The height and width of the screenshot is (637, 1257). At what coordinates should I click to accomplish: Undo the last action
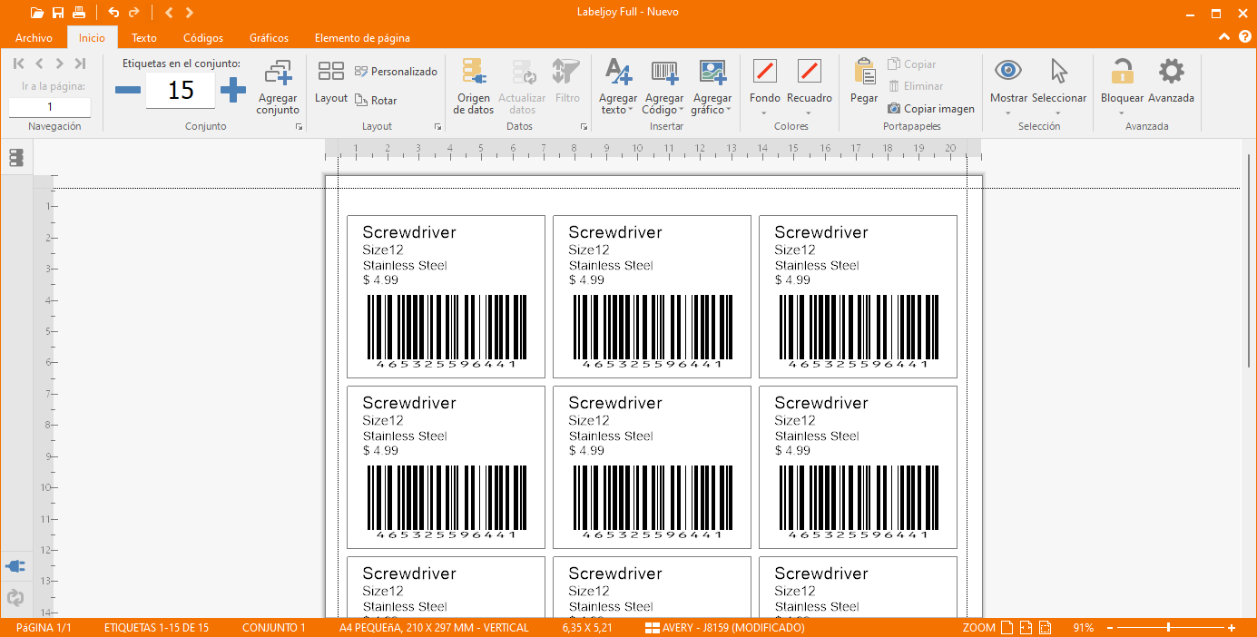coord(113,13)
